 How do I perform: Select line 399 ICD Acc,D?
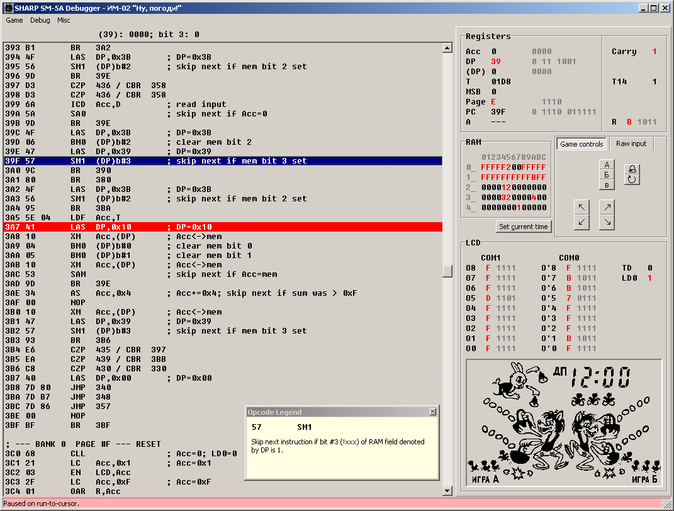pyautogui.click(x=223, y=104)
